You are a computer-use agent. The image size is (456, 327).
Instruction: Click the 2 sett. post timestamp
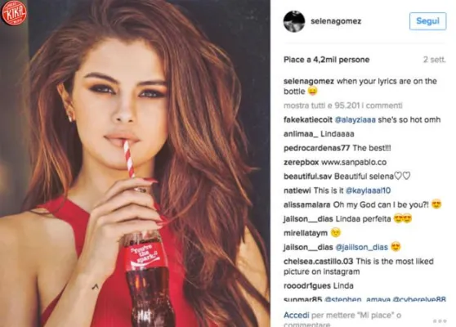pyautogui.click(x=434, y=60)
